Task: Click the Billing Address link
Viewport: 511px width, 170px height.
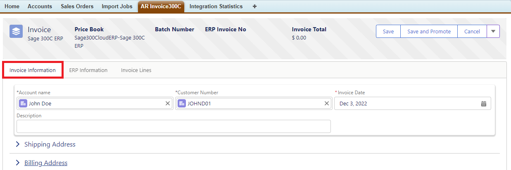Action: [46, 163]
